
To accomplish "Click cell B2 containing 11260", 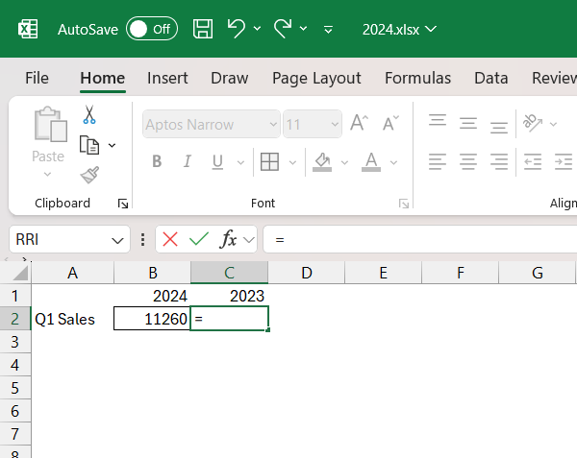I will pos(152,319).
